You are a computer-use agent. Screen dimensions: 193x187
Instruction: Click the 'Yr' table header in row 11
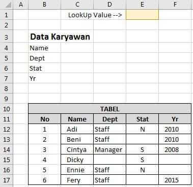click(175, 119)
